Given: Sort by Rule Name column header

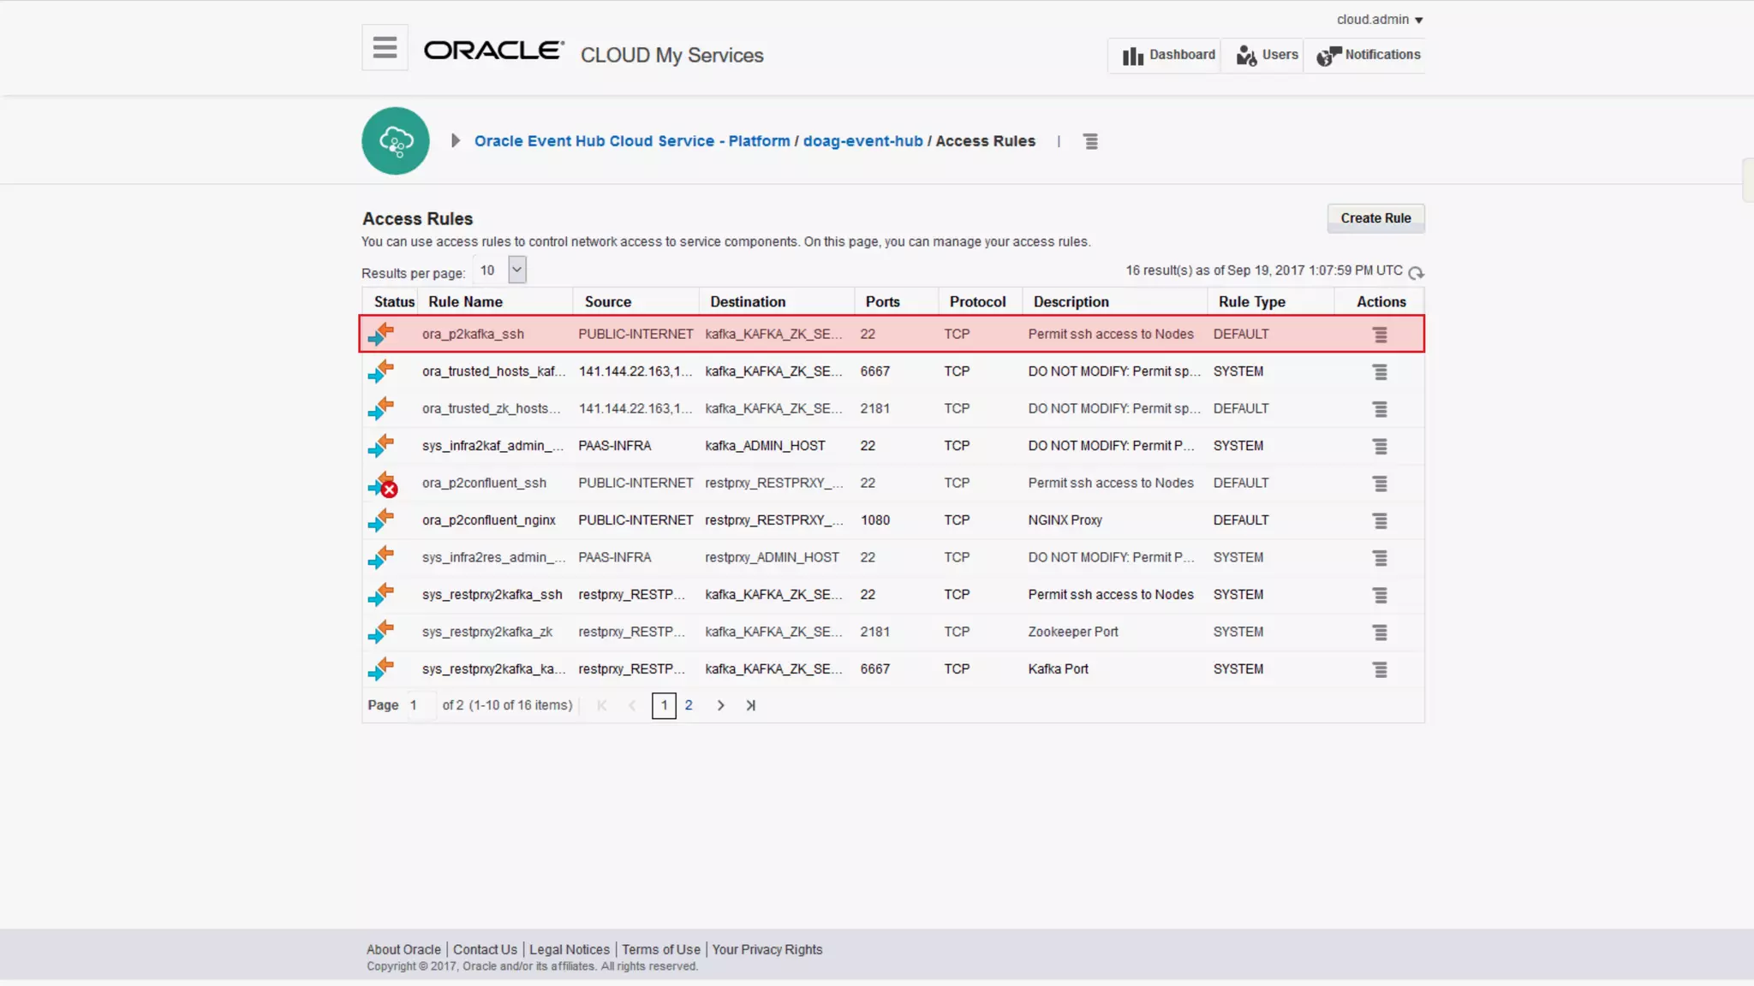Looking at the screenshot, I should [465, 302].
